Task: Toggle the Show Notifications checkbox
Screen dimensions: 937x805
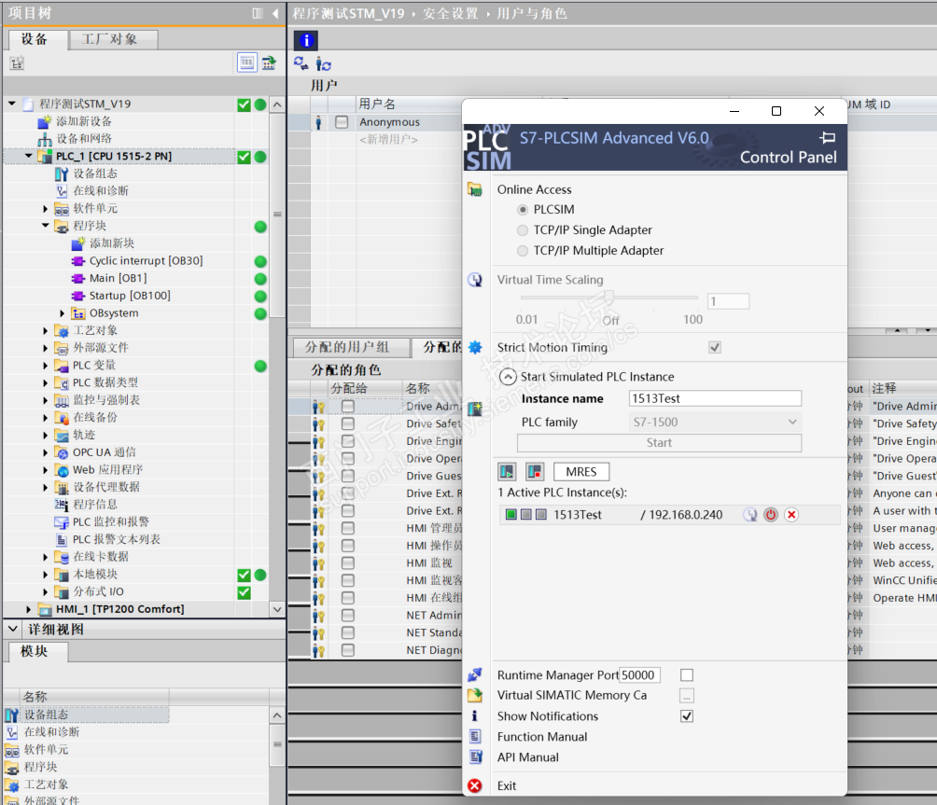Action: pyautogui.click(x=687, y=716)
